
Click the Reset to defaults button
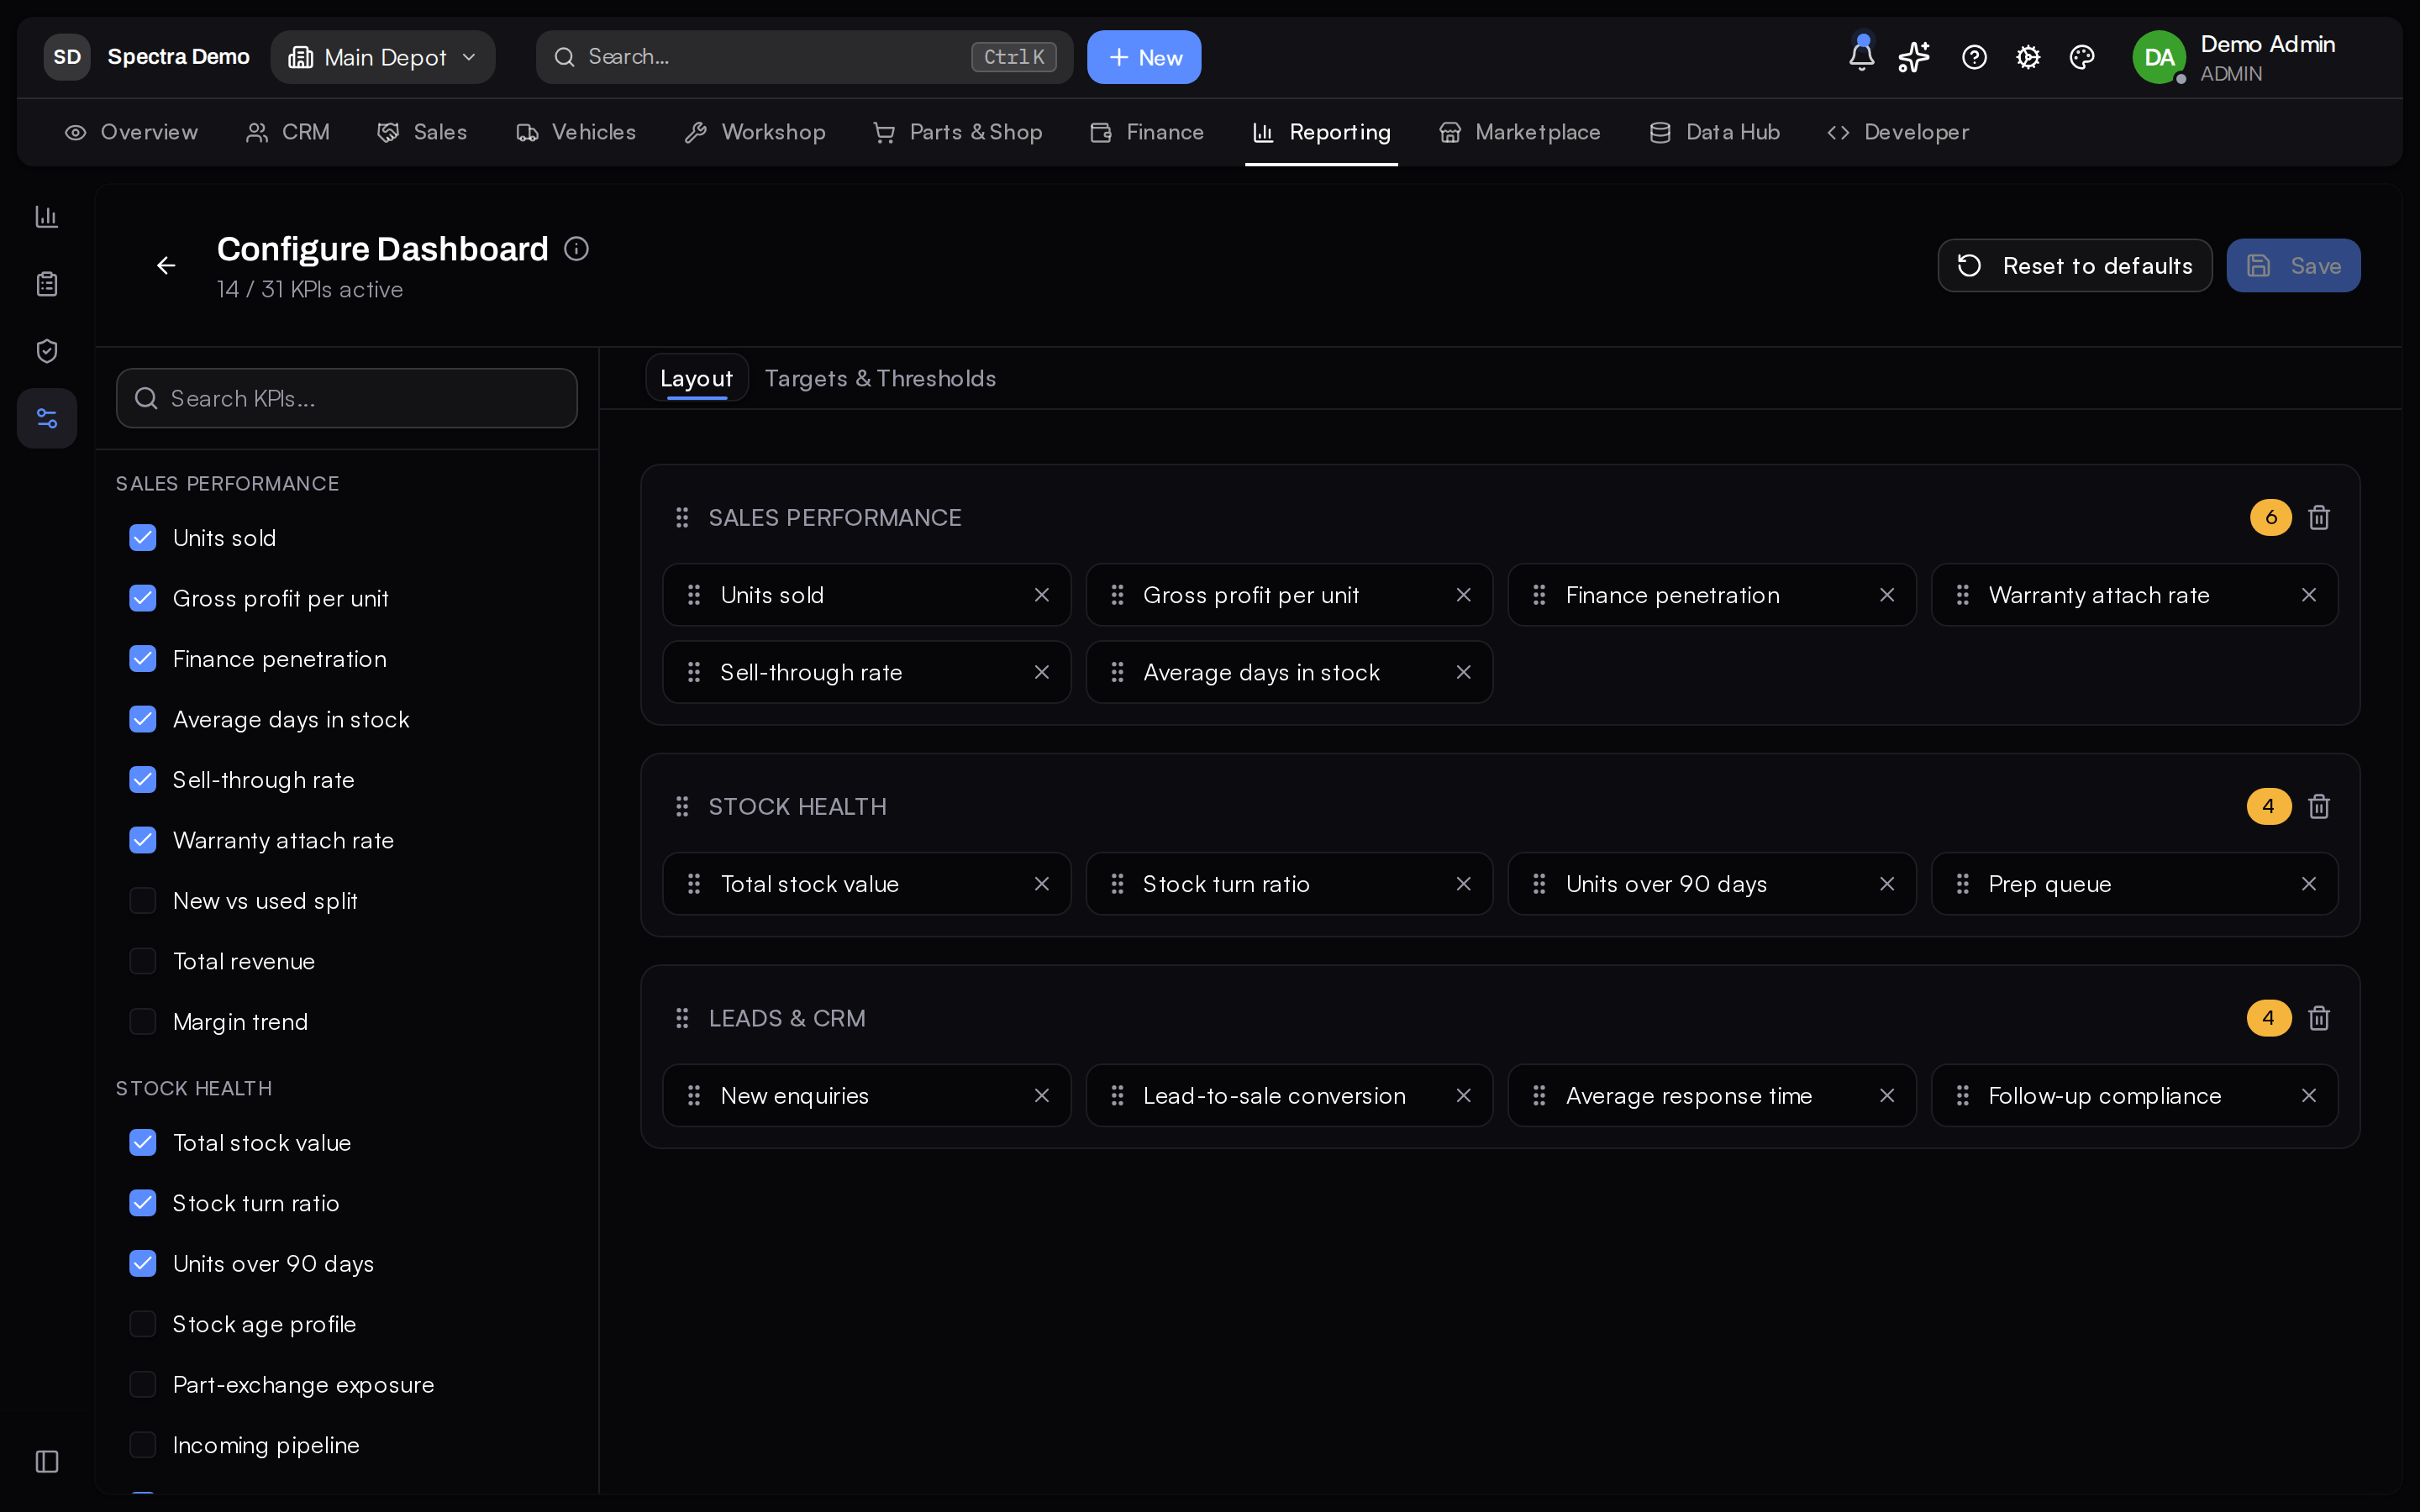pos(2074,265)
